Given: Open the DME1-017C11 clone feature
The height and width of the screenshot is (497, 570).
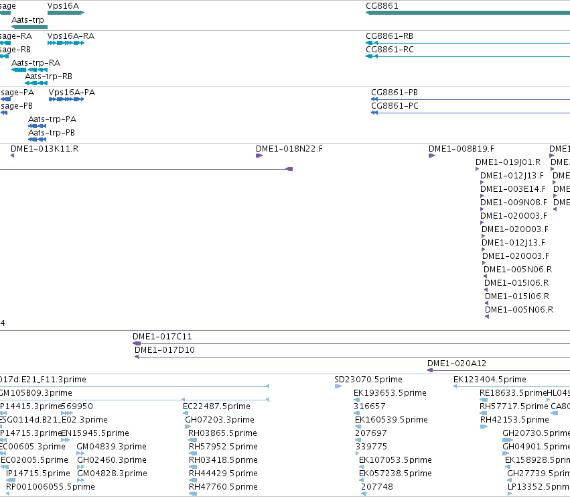Looking at the screenshot, I should [162, 337].
